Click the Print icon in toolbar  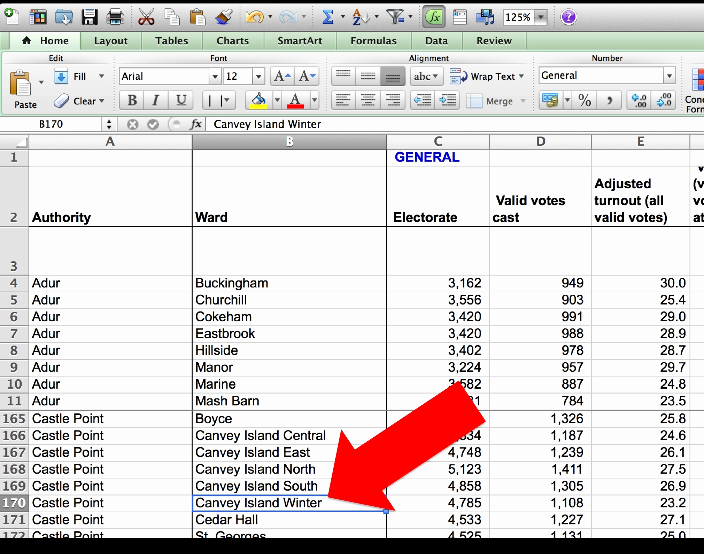click(x=115, y=17)
